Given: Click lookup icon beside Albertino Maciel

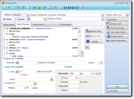Looking at the screenshot, I should click(103, 19).
